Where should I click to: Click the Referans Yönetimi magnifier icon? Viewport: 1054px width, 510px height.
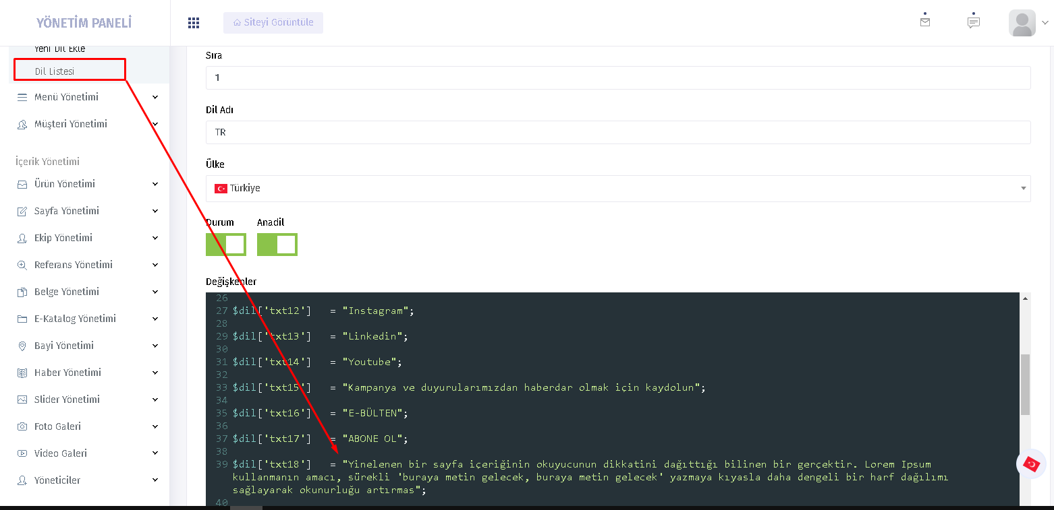22,265
